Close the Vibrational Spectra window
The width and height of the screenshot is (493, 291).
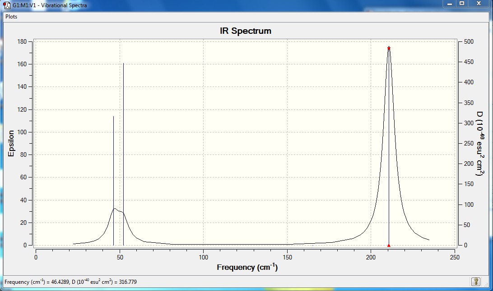coord(479,4)
